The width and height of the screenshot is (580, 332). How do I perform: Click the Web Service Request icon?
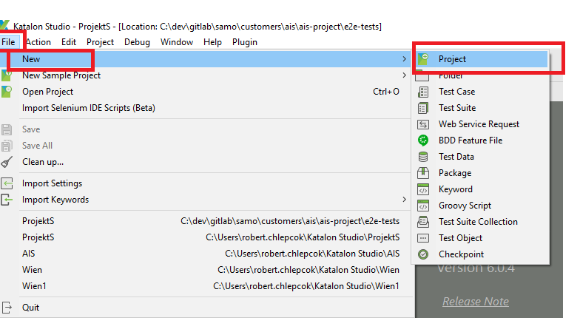coord(423,124)
